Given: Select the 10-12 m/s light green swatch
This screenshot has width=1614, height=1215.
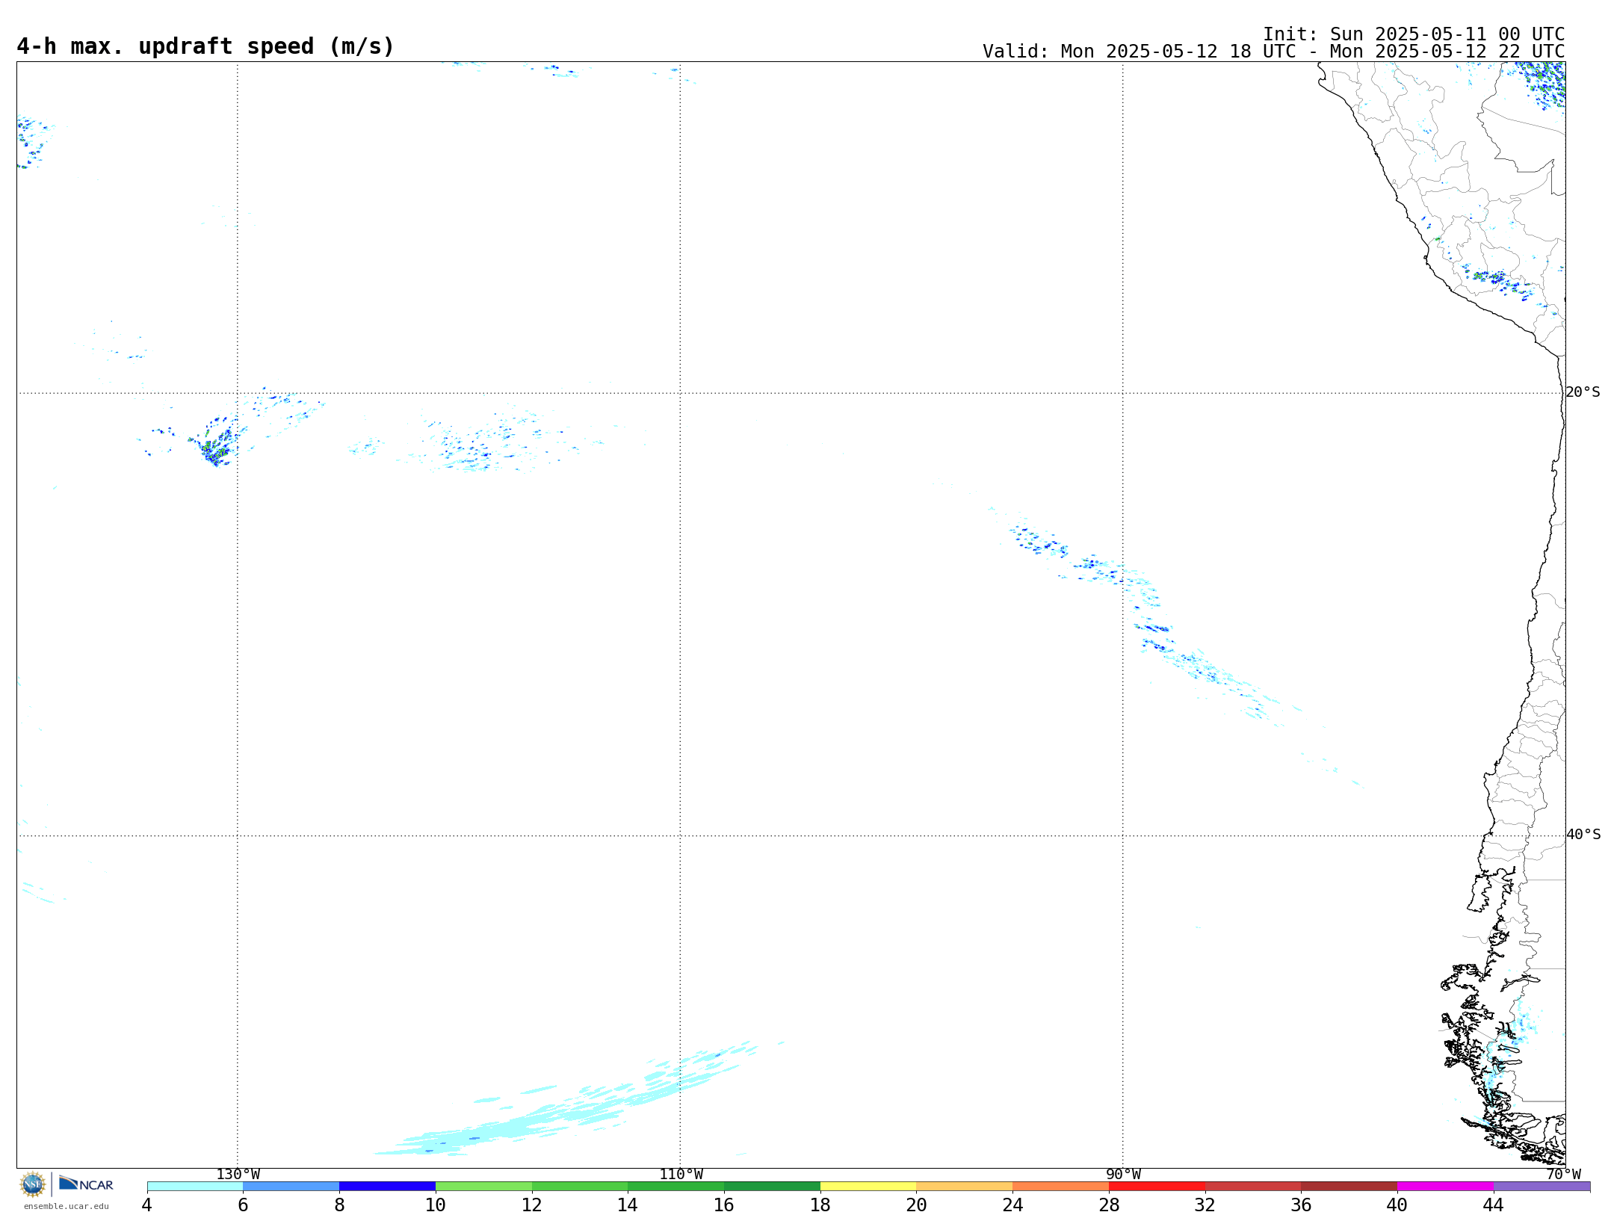Looking at the screenshot, I should (x=483, y=1187).
